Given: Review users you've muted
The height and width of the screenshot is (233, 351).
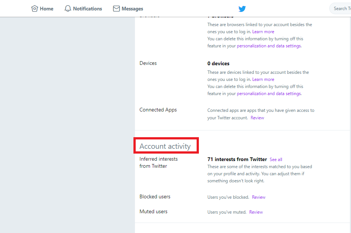Looking at the screenshot, I should [x=256, y=212].
